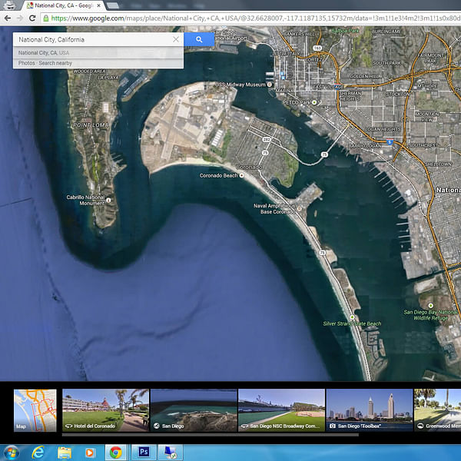
Task: Click the National City, California search field
Action: click(x=94, y=39)
